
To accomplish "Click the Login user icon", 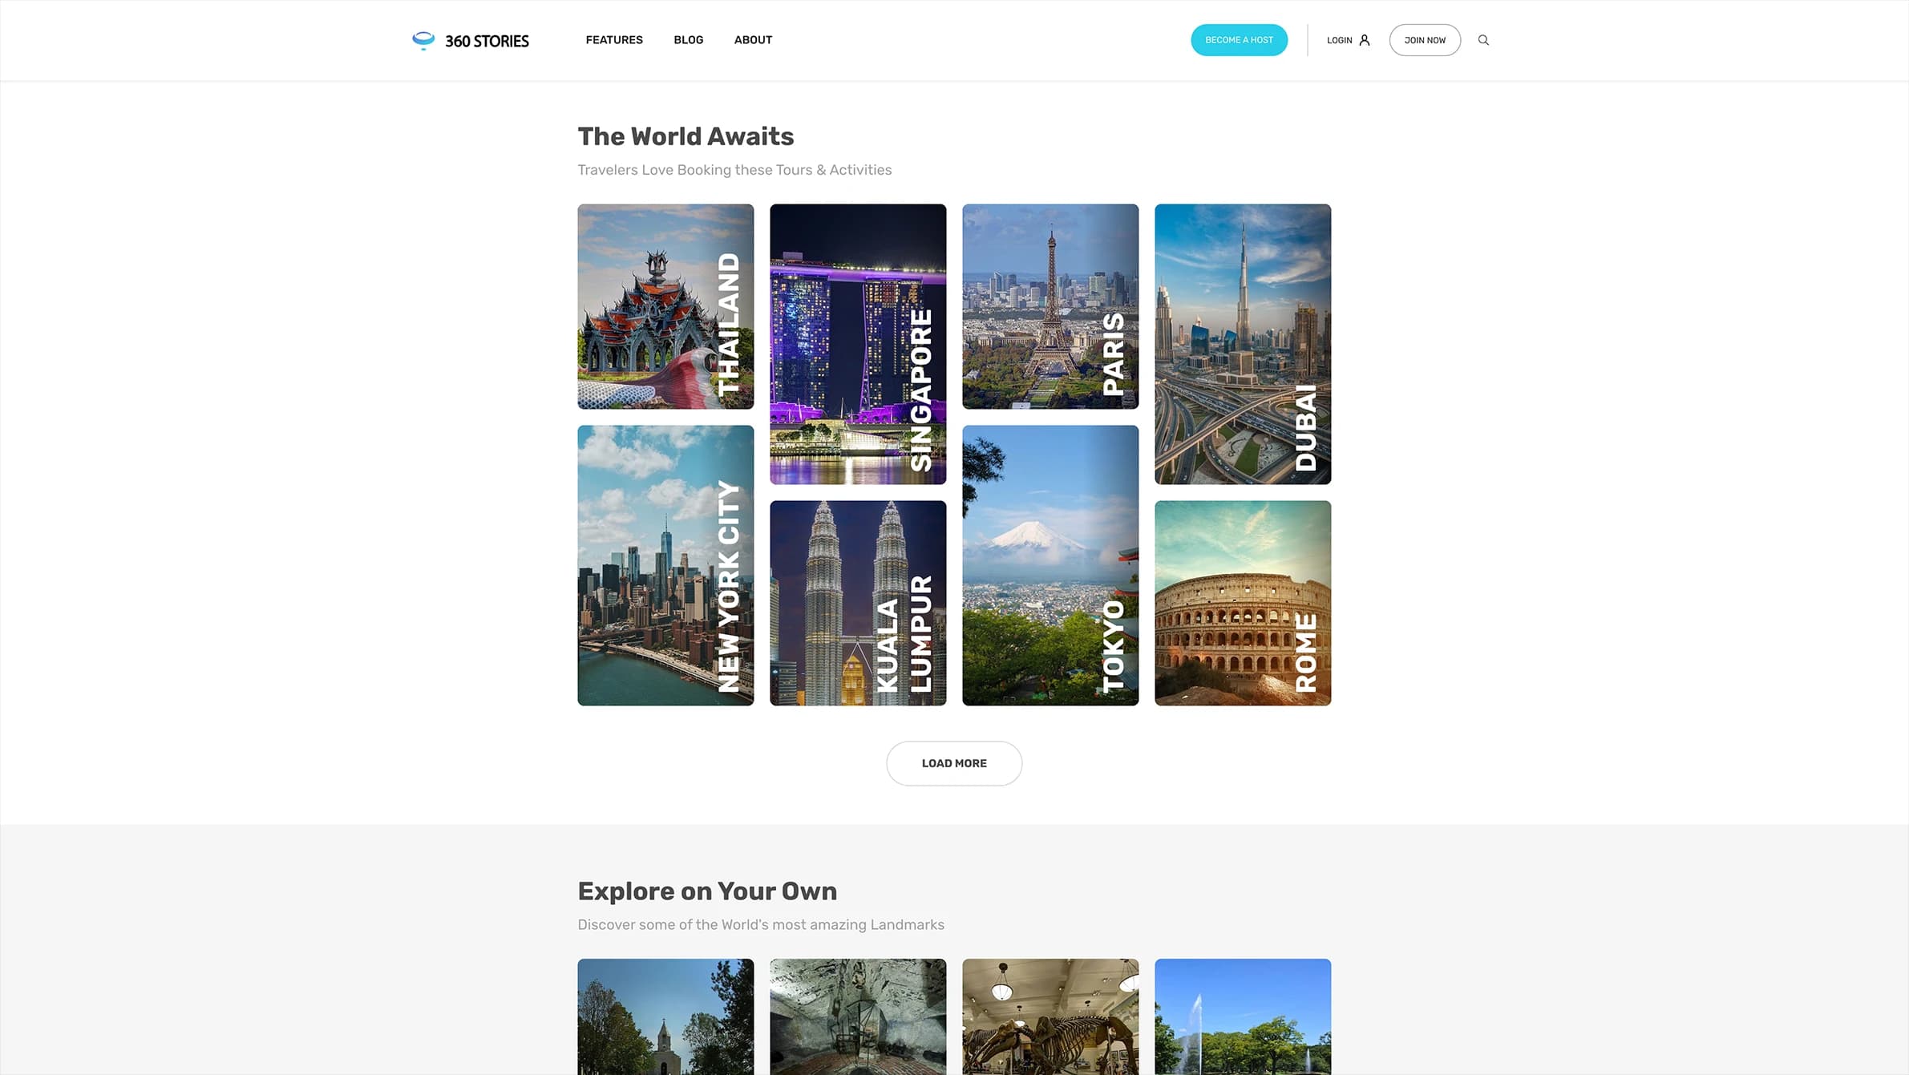I will pos(1365,40).
